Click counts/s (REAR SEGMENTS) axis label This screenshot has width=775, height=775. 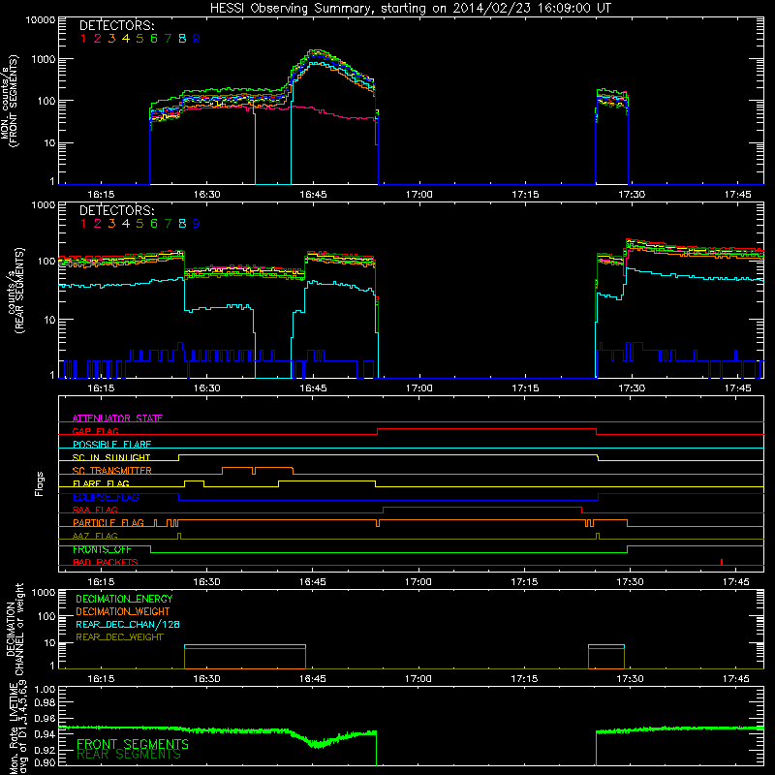click(15, 292)
